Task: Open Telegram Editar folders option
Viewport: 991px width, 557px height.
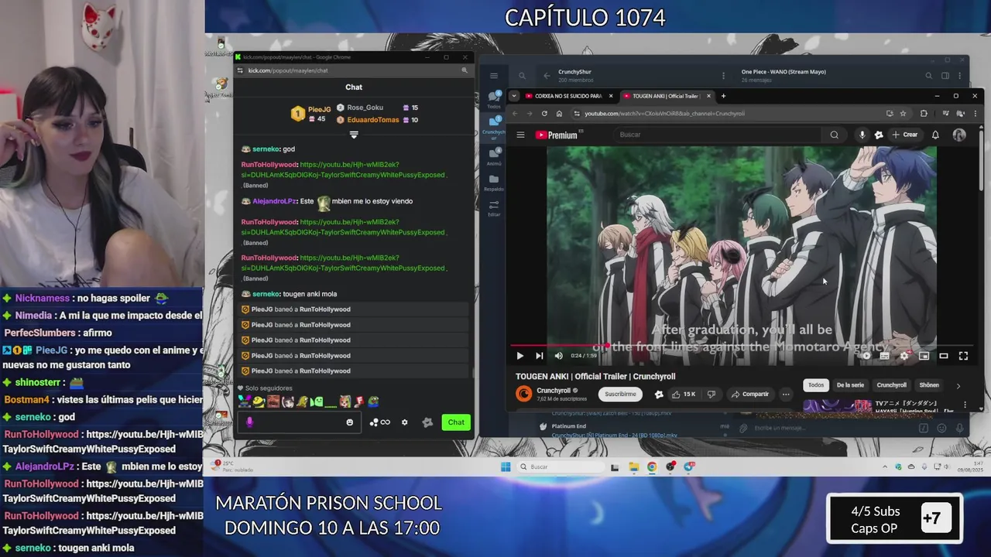Action: pyautogui.click(x=494, y=208)
